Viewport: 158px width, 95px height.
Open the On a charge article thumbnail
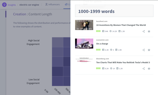click(84, 44)
